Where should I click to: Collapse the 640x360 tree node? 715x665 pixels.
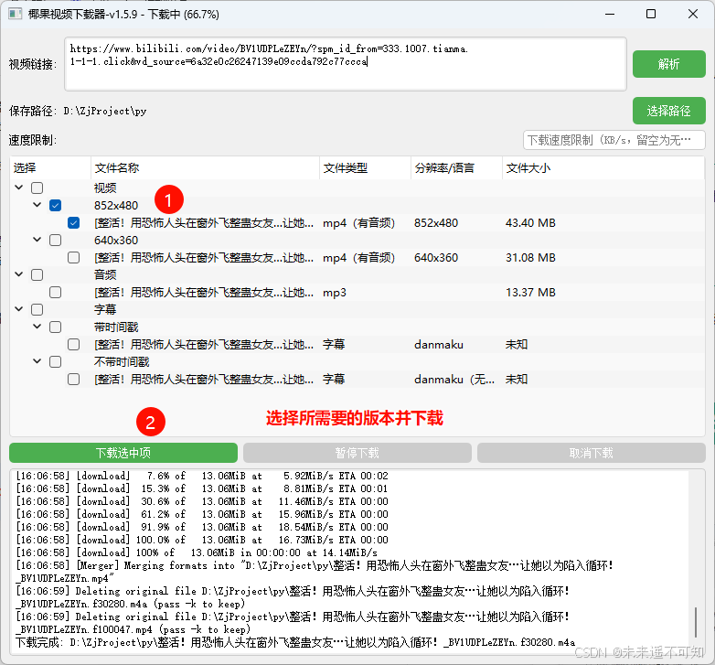click(x=37, y=240)
